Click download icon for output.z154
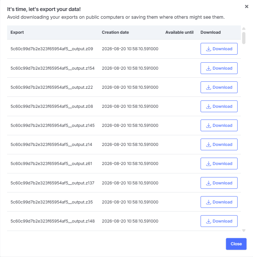Screen dimensions: 253x257 (208, 68)
